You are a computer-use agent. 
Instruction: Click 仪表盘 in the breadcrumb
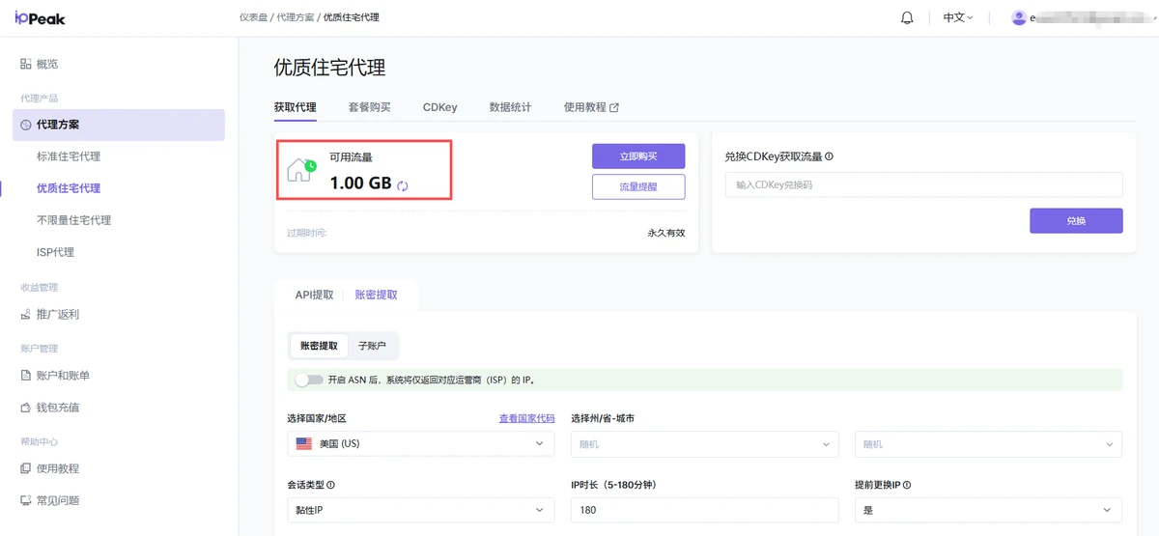(254, 17)
